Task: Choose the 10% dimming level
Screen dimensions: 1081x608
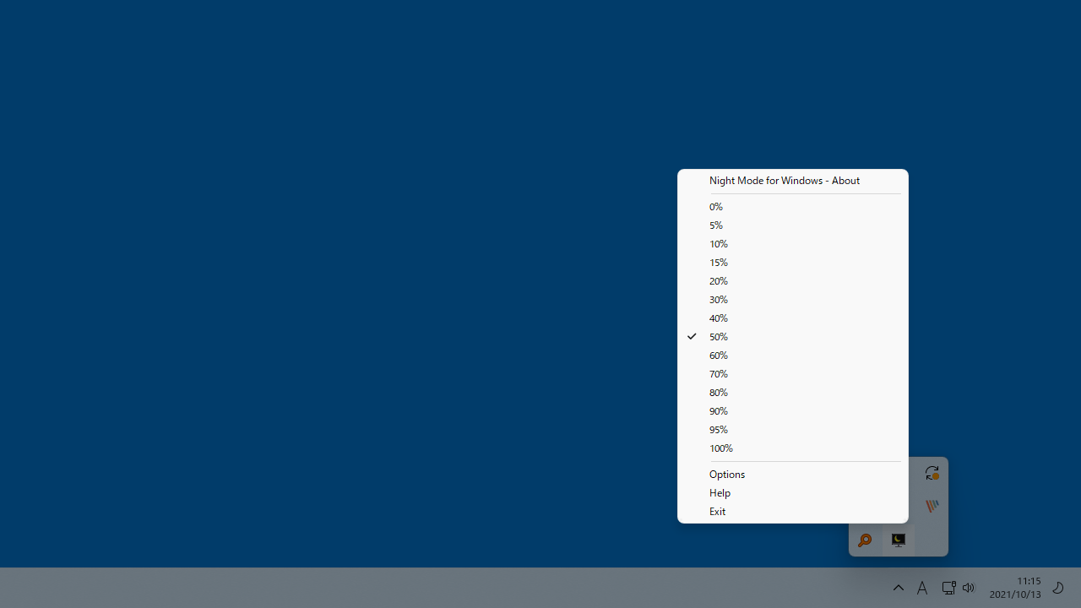Action: 792,244
